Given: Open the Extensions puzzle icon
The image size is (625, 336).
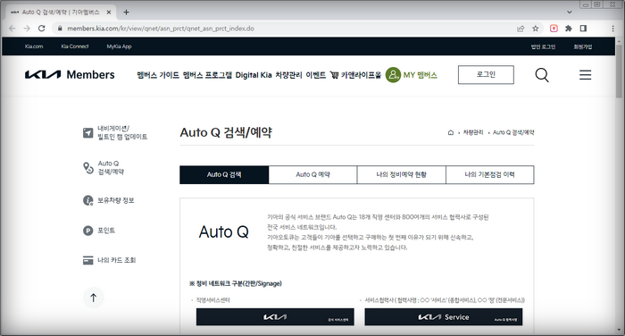Looking at the screenshot, I should [x=569, y=29].
